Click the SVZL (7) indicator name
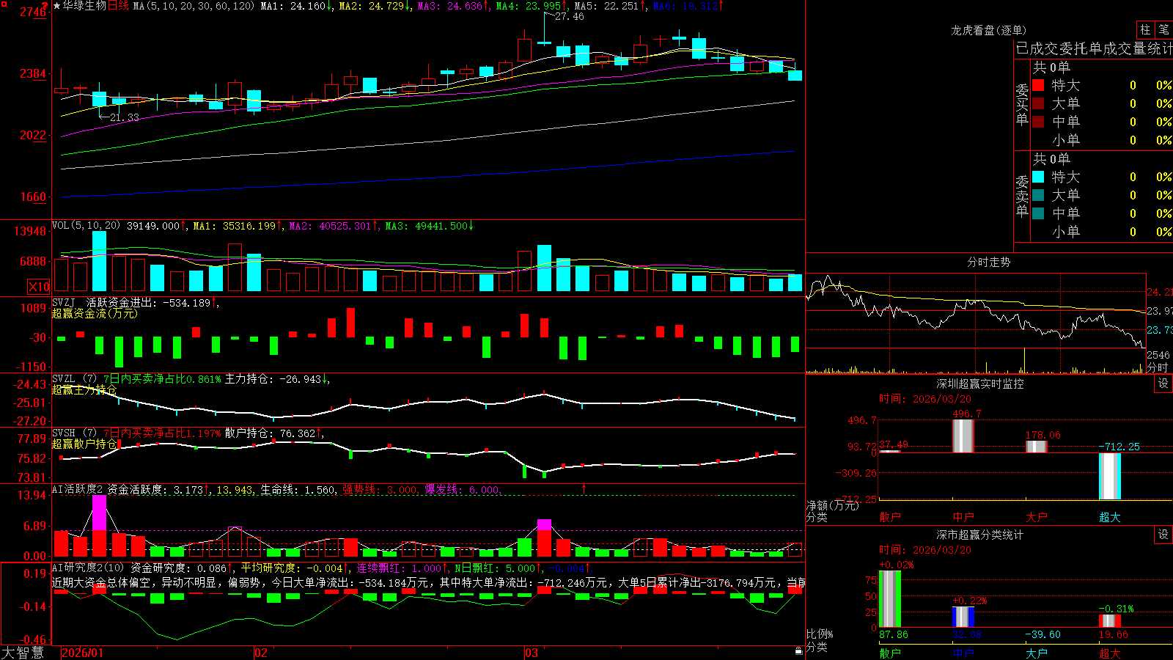Screen dimensions: 1173x660 click(74, 379)
